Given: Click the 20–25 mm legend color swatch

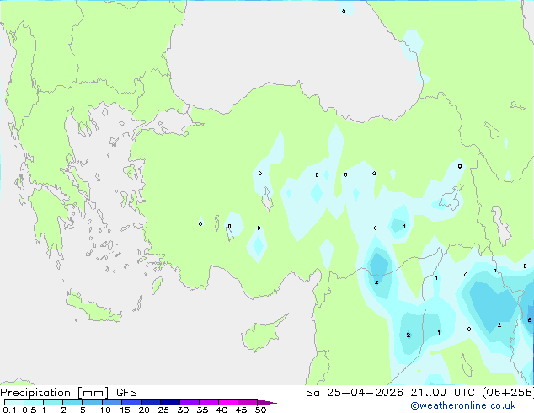Looking at the screenshot, I should pyautogui.click(x=151, y=402).
